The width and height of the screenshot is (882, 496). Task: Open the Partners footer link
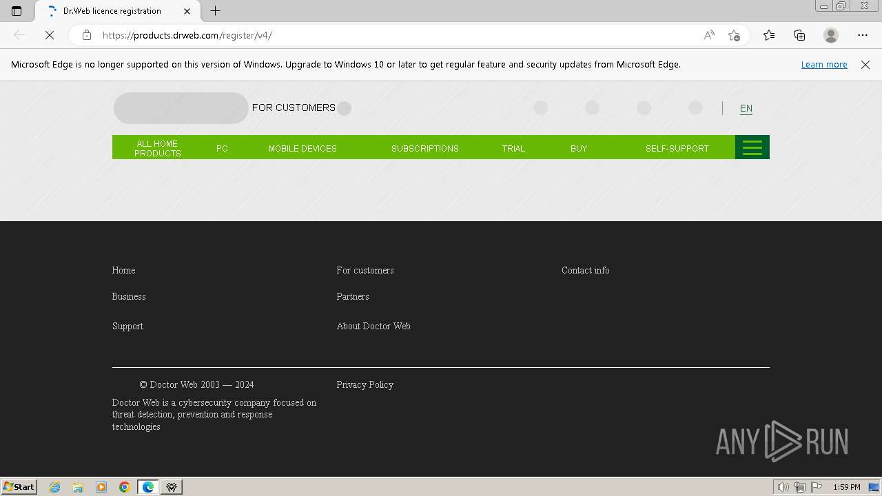click(353, 296)
